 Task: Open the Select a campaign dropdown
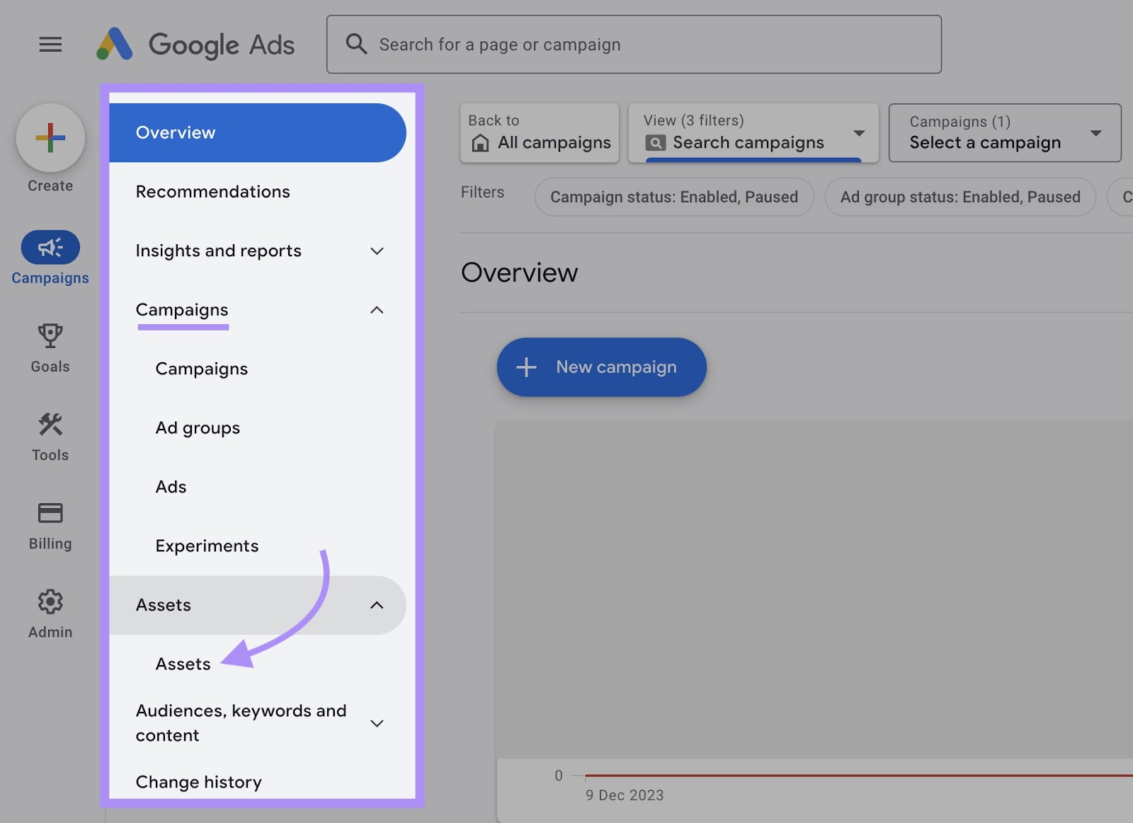(x=1095, y=133)
